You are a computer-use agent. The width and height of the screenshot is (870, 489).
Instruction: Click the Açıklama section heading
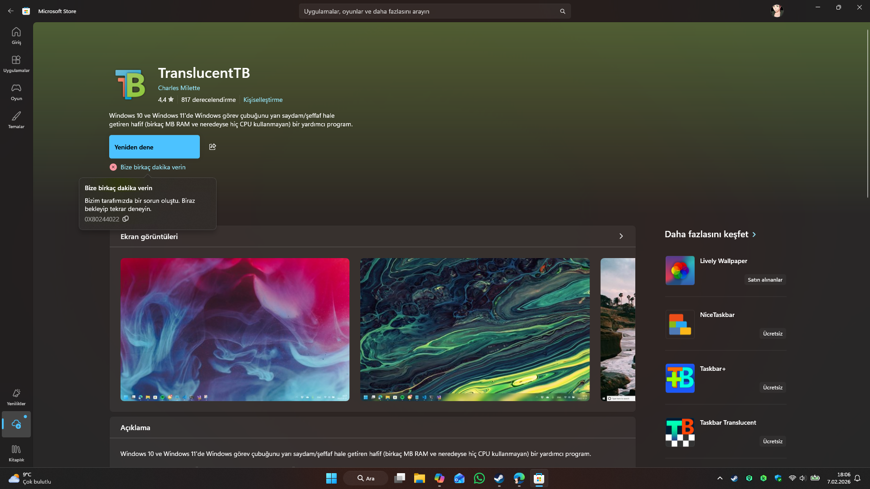[x=135, y=427]
